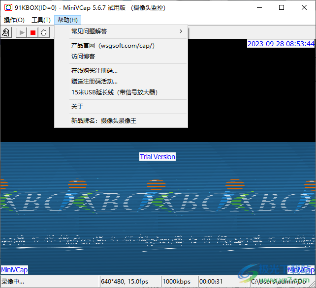Stop recording with the red square button
This screenshot has width=316, height=288.
click(x=33, y=32)
